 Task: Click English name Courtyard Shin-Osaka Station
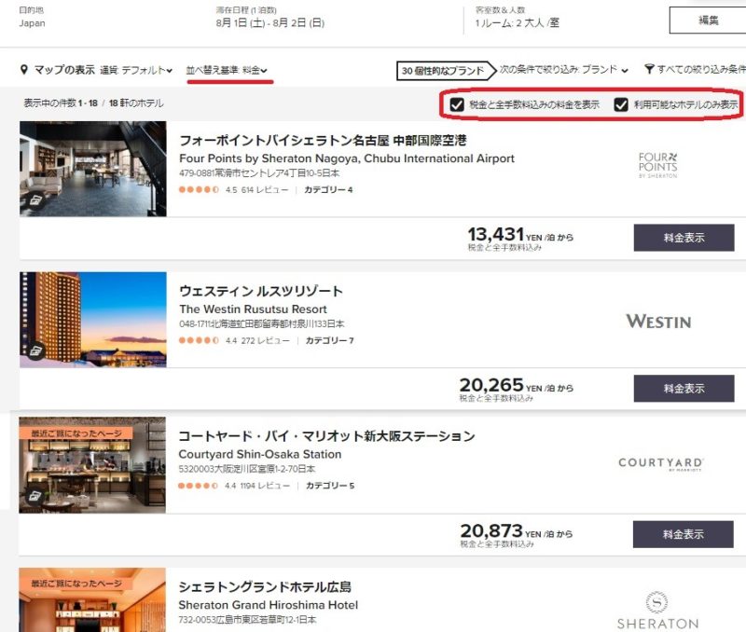[260, 454]
